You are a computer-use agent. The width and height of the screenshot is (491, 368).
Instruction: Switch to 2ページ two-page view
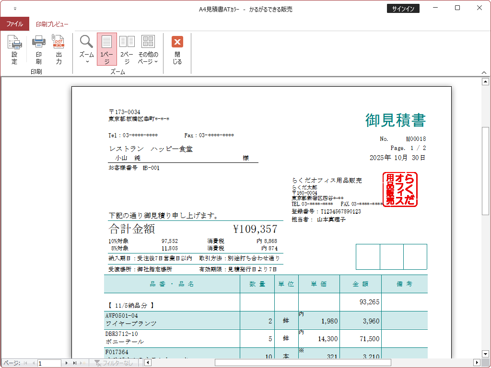pyautogui.click(x=127, y=49)
